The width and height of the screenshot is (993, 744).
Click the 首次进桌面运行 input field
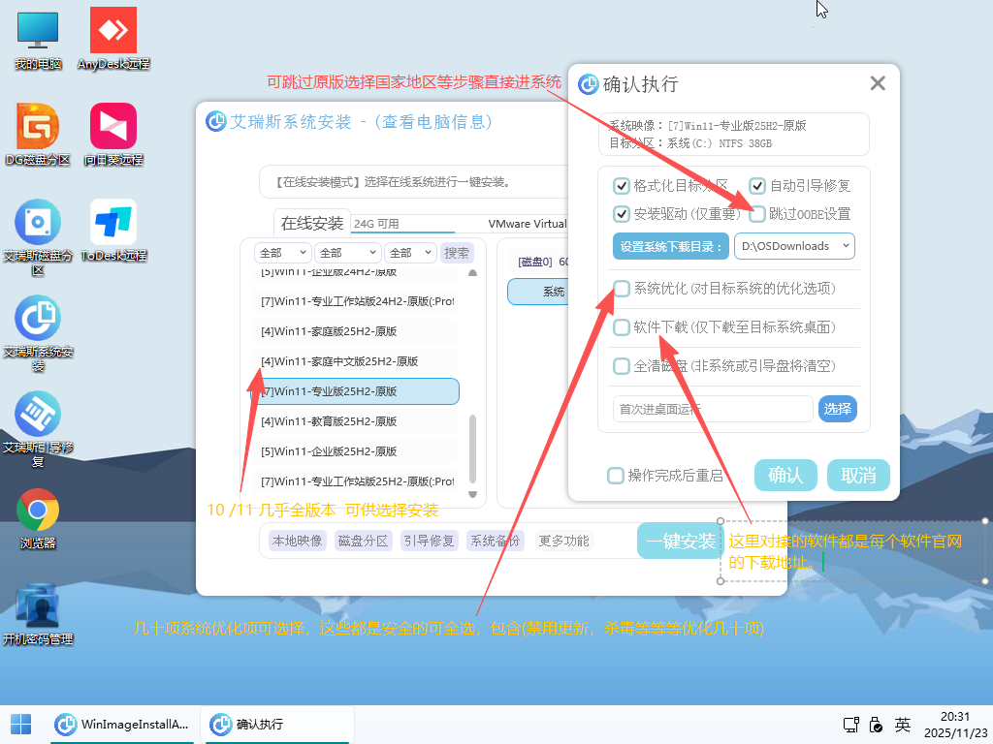point(713,409)
